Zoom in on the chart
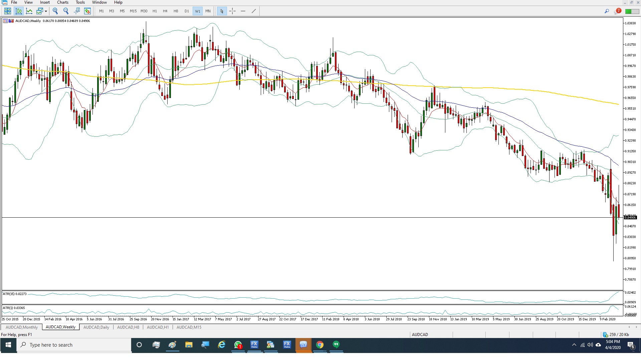The height and width of the screenshot is (360, 641). click(x=55, y=11)
